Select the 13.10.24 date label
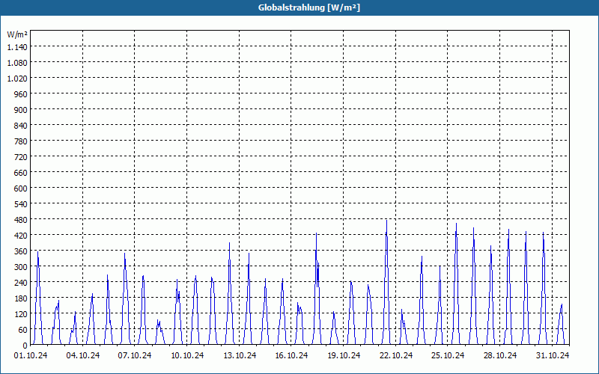The height and width of the screenshot is (374, 599). (240, 355)
